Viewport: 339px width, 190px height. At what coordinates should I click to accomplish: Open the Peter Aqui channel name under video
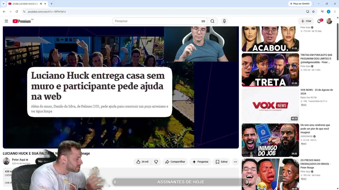click(19, 160)
